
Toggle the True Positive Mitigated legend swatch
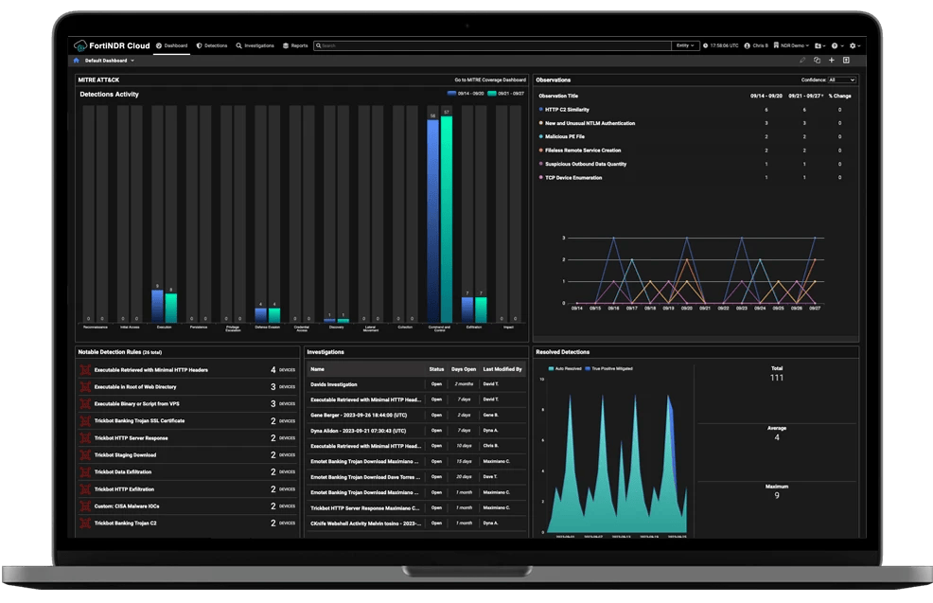tap(588, 368)
